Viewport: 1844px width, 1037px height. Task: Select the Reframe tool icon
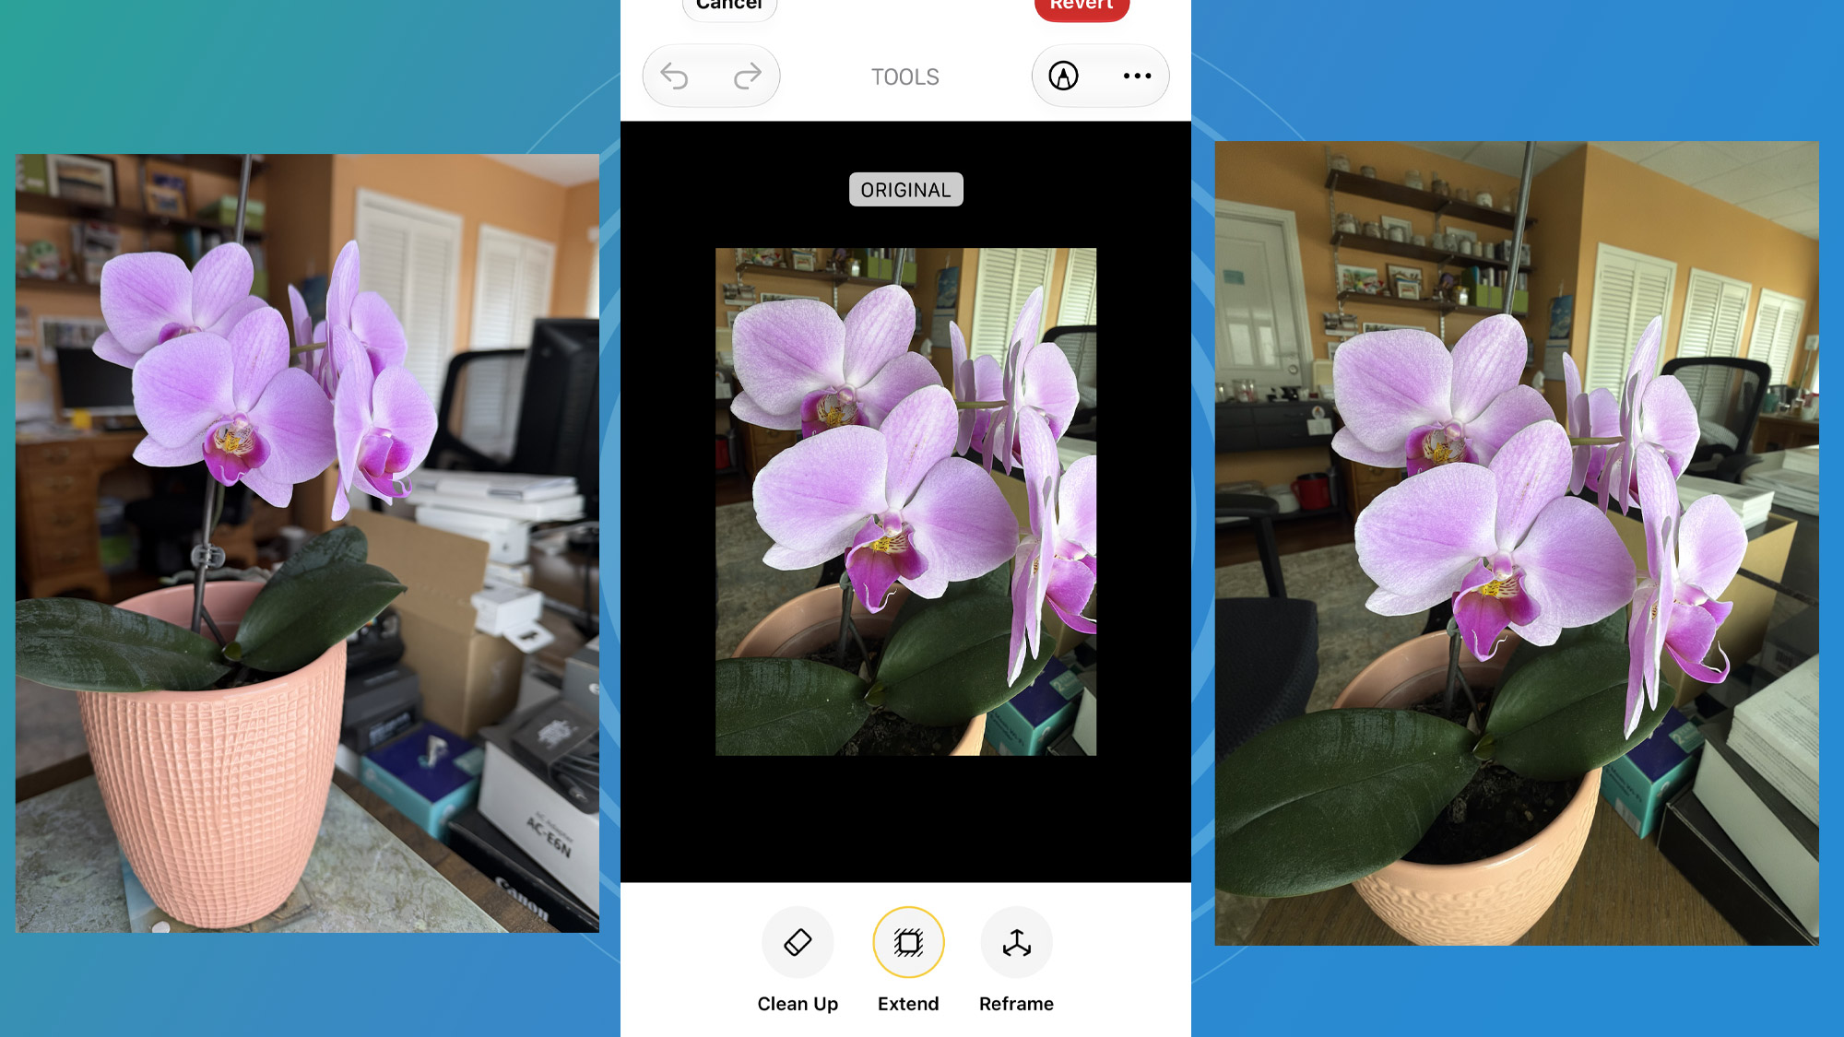pyautogui.click(x=1017, y=942)
